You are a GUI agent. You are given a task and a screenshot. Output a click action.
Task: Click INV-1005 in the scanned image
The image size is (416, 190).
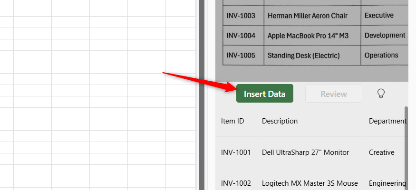tap(241, 56)
